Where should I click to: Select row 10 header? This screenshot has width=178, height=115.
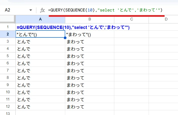(8, 92)
